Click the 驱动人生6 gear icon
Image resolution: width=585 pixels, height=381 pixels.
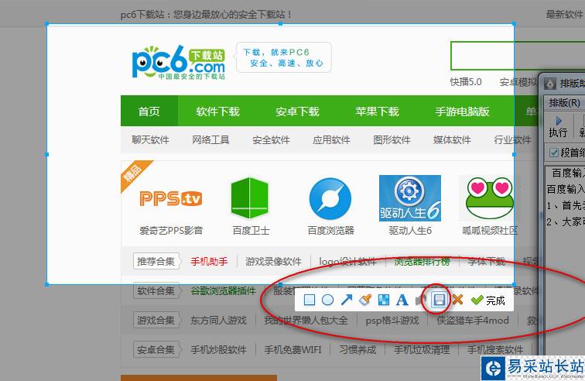(410, 198)
